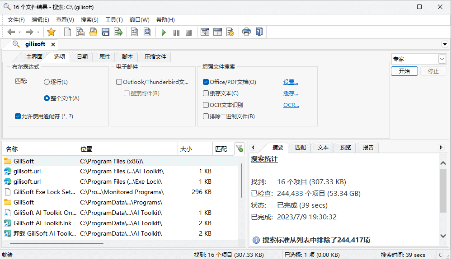Open the 窗口(W) menu
Viewport: 451px width, 260px height.
[x=140, y=20]
